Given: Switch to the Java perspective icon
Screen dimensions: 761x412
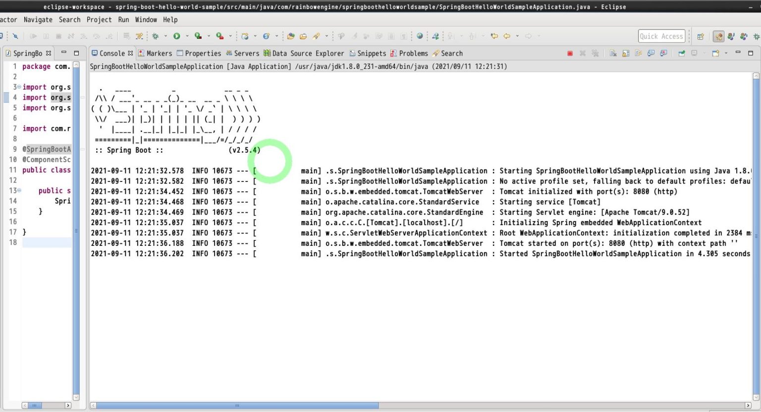Looking at the screenshot, I should pos(731,36).
